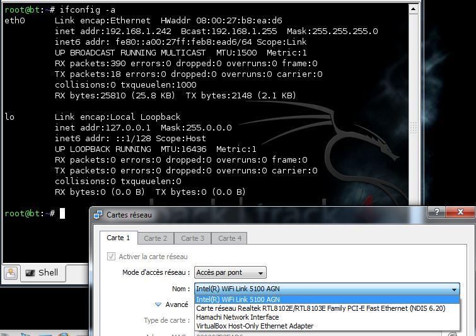Select the Shell tab in the terminal
The width and height of the screenshot is (476, 336).
pos(43,272)
